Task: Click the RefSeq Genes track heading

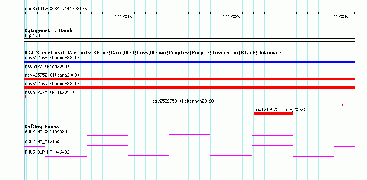Action: pos(42,126)
